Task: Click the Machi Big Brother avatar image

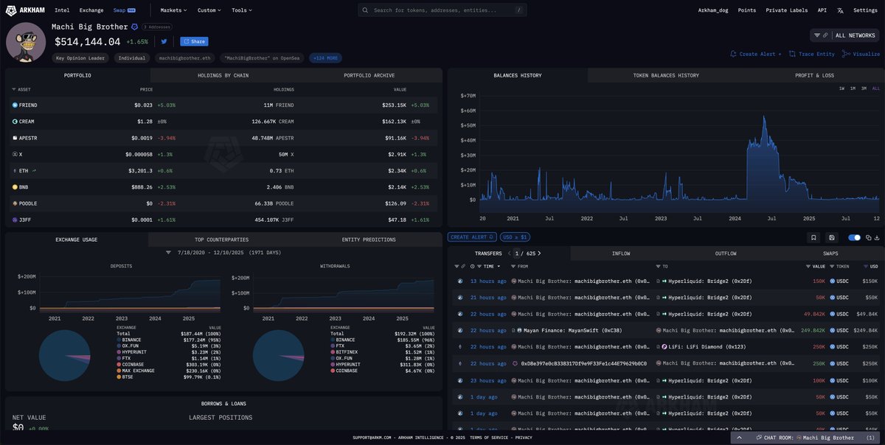Action: pos(26,43)
